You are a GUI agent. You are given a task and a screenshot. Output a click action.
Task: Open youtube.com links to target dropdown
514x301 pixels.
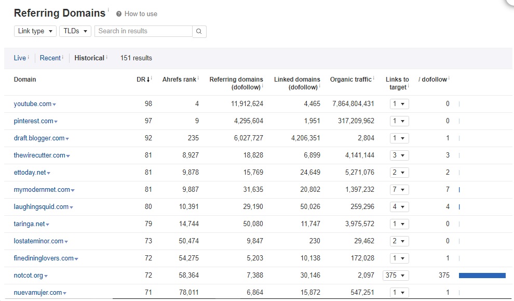click(x=399, y=104)
